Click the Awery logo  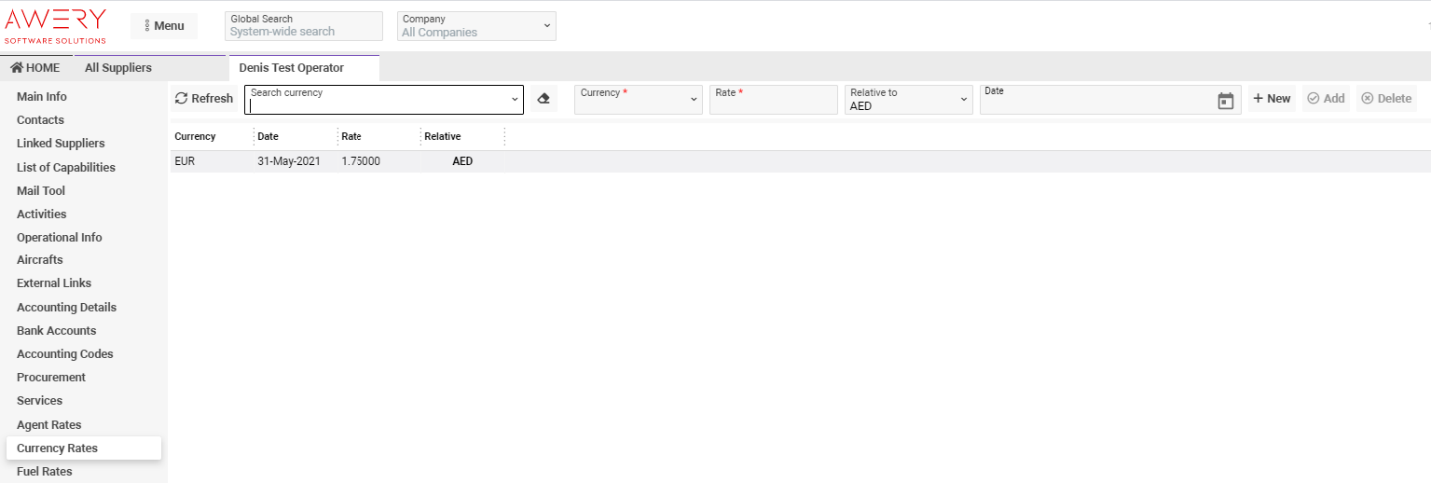coord(56,26)
